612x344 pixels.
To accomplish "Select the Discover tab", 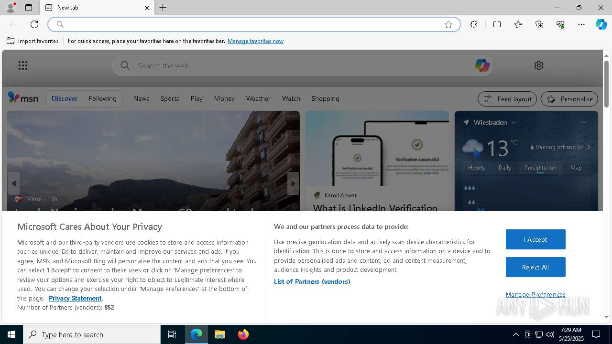I will click(x=65, y=98).
